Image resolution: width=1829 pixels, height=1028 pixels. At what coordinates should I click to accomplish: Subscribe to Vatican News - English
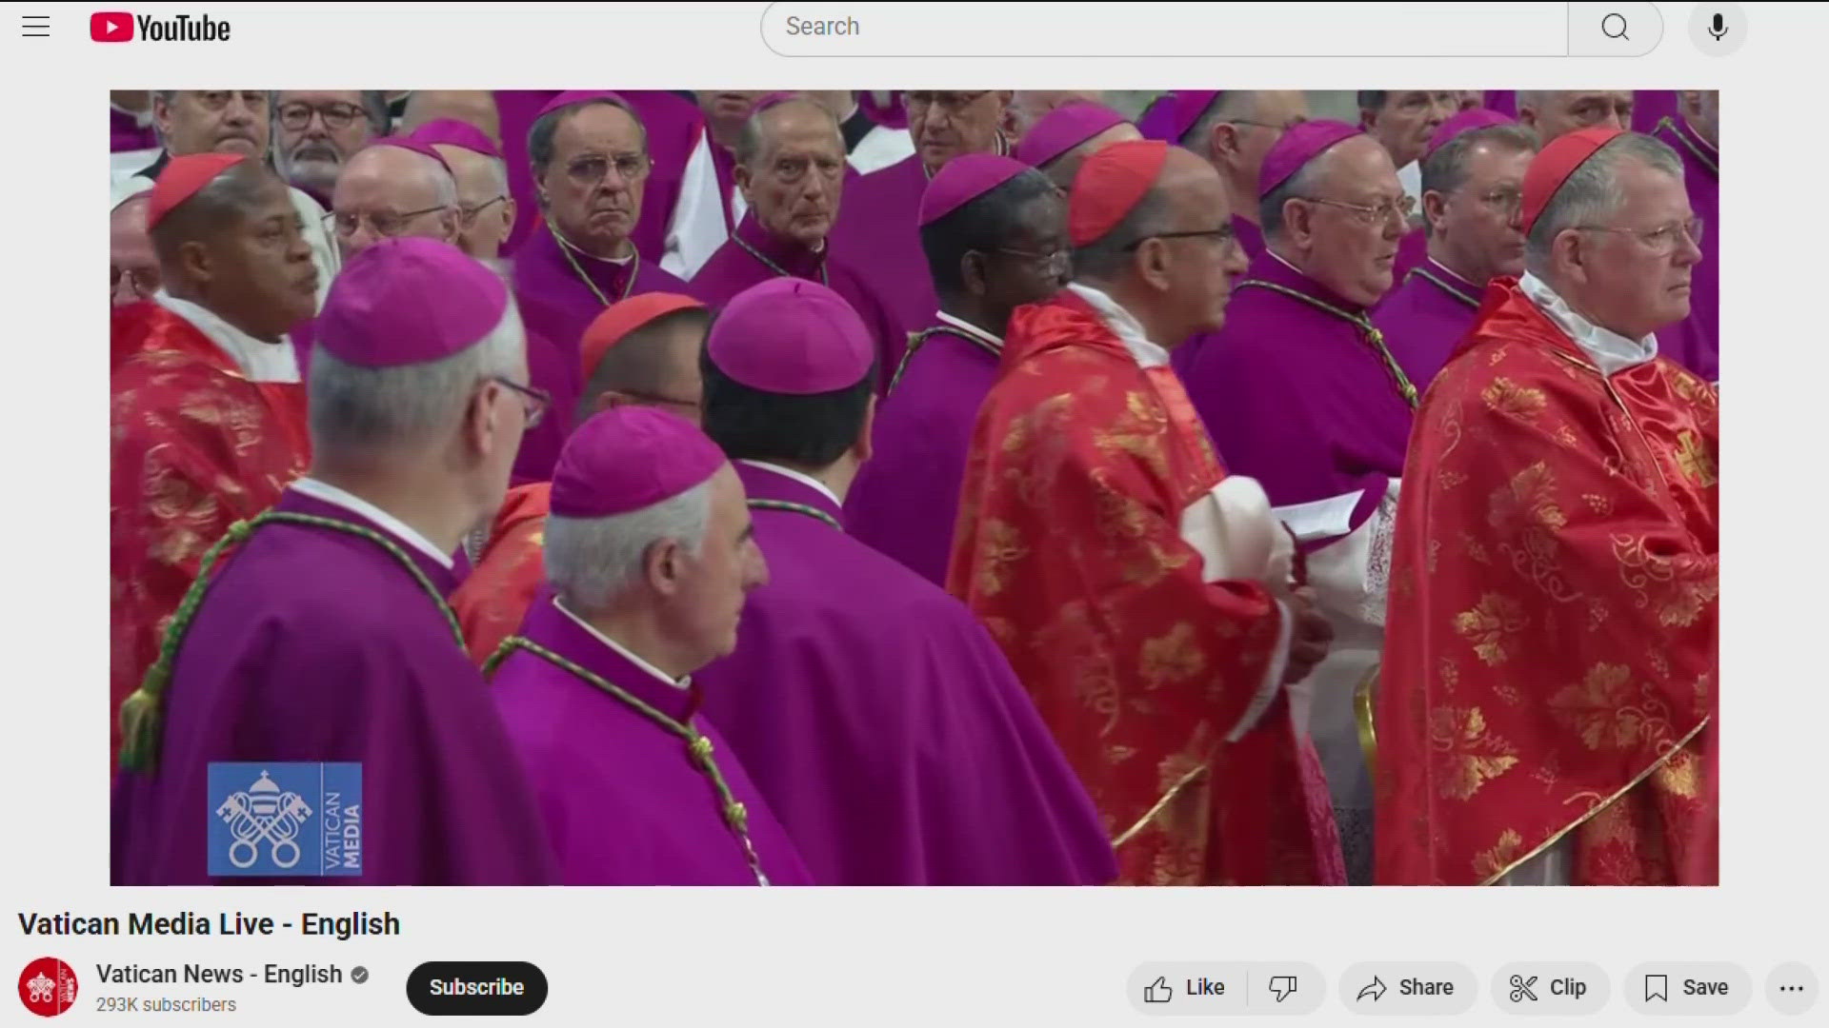(476, 988)
